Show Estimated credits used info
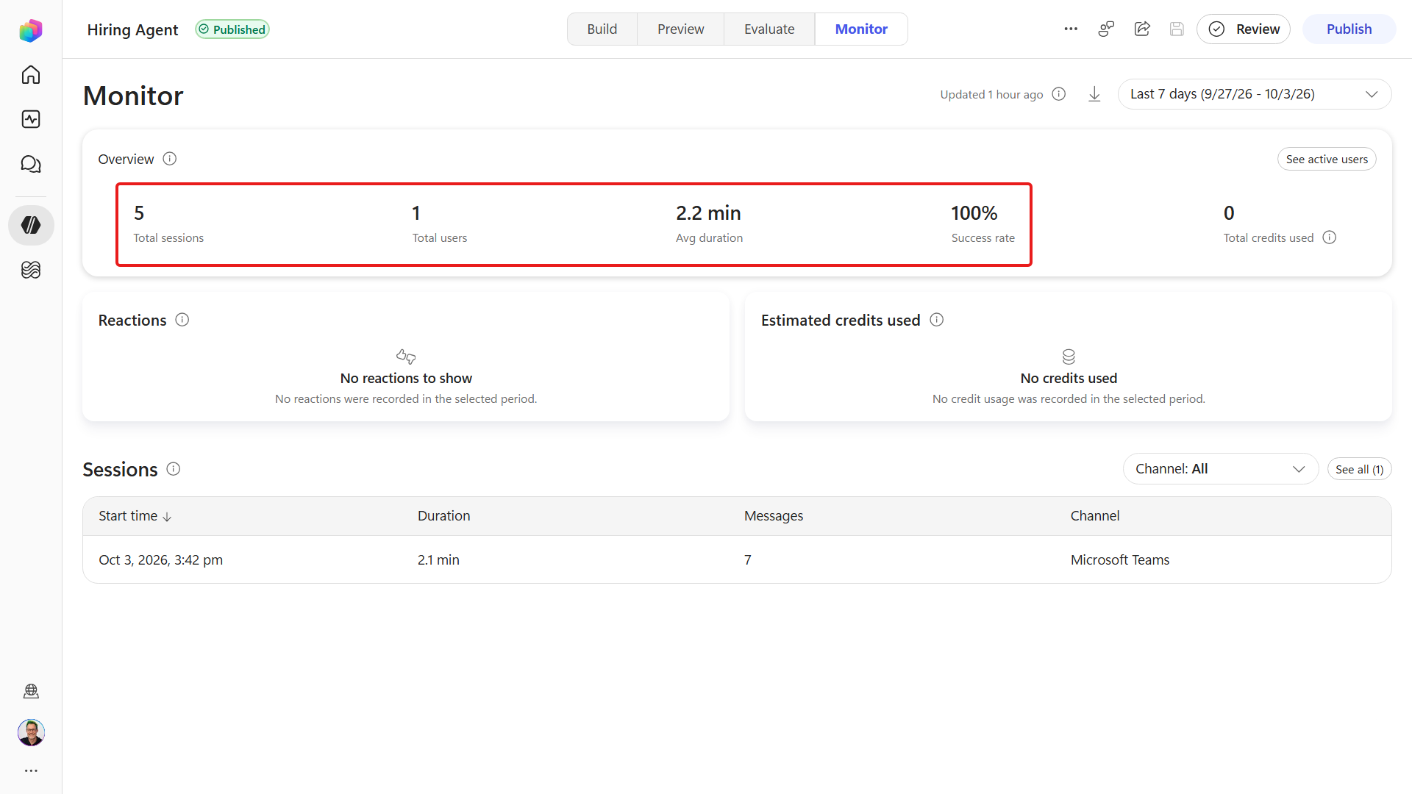Screen dimensions: 1412x794 937,320
